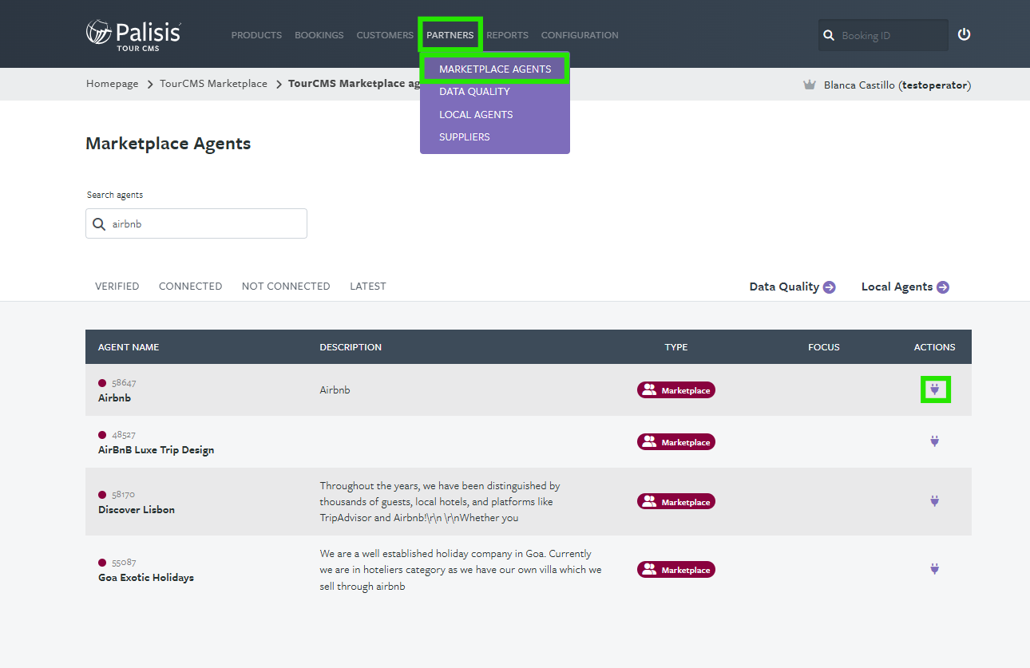Go to Homepage breadcrumb link

[113, 84]
